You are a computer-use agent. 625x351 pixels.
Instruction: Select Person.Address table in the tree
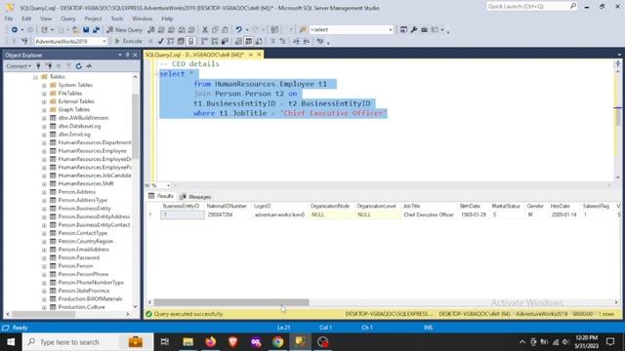tap(77, 192)
